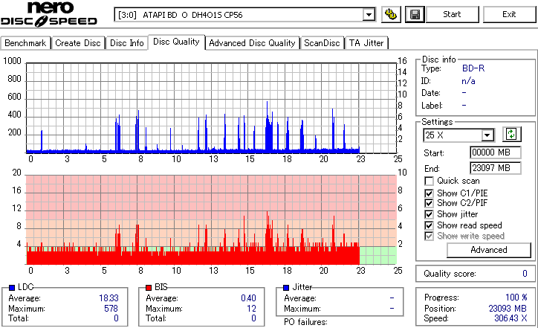Click the Nero Disc Speed logo

pos(49,13)
